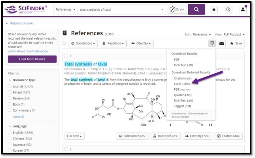Viewport: 255px width, 158px height.
Task: Open saved items star icon
Action: click(214, 10)
